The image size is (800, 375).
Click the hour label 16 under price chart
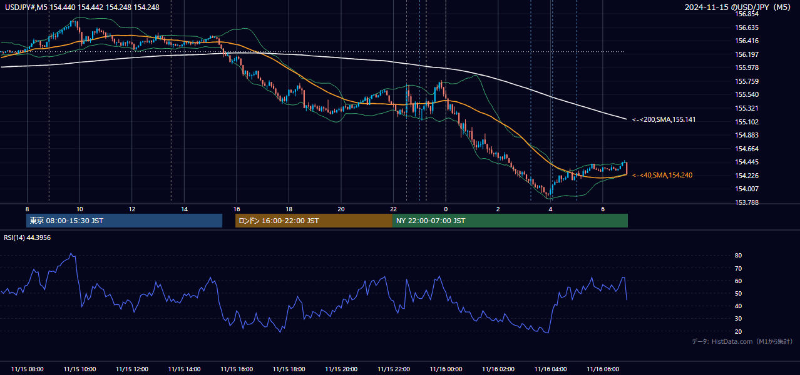coord(237,209)
